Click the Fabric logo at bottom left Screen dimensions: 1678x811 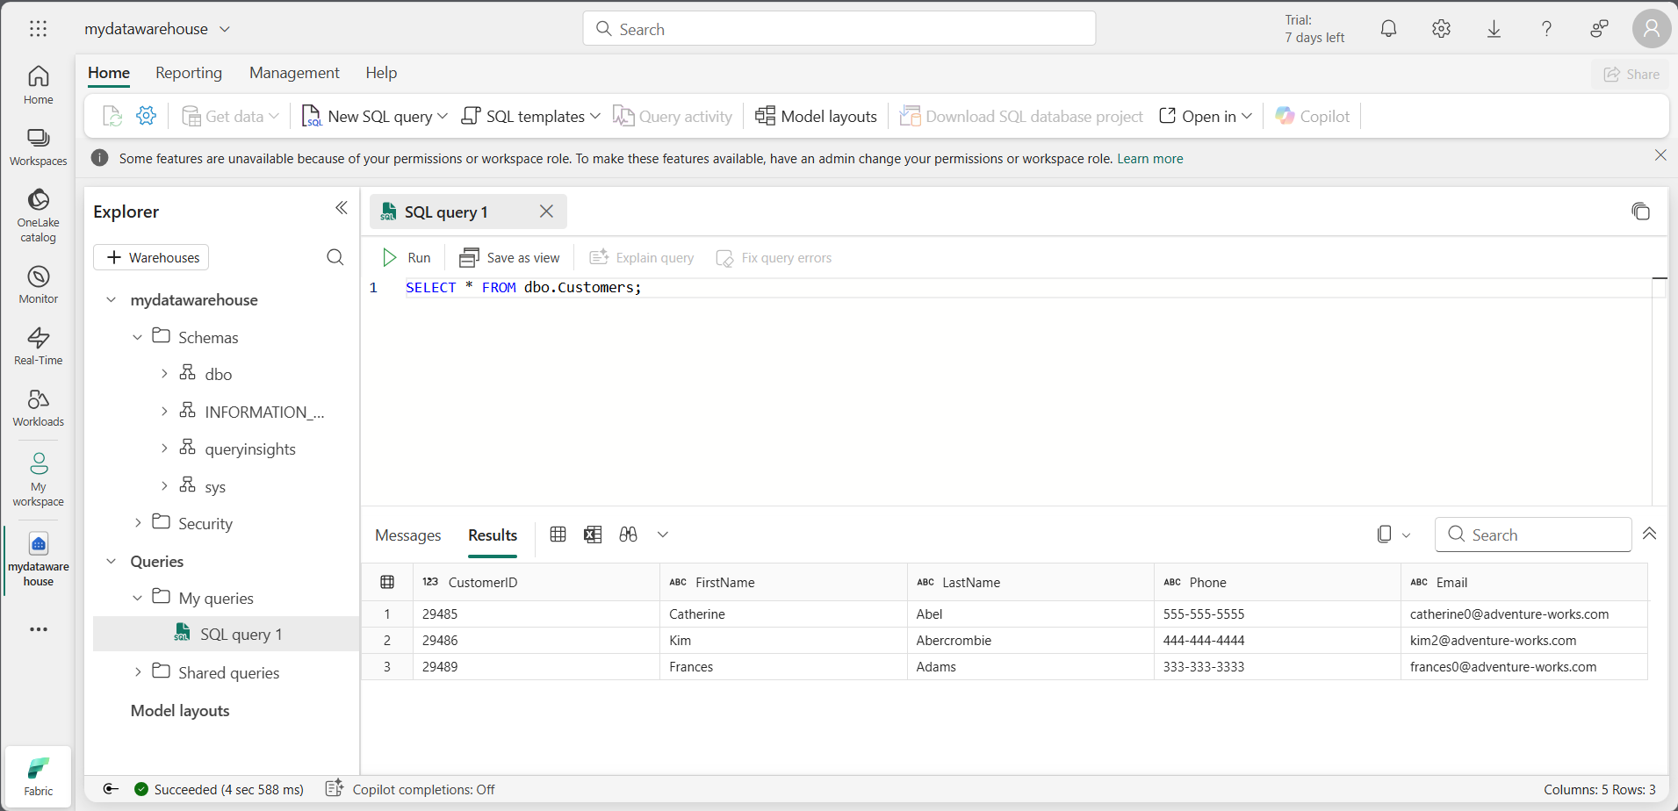[38, 777]
